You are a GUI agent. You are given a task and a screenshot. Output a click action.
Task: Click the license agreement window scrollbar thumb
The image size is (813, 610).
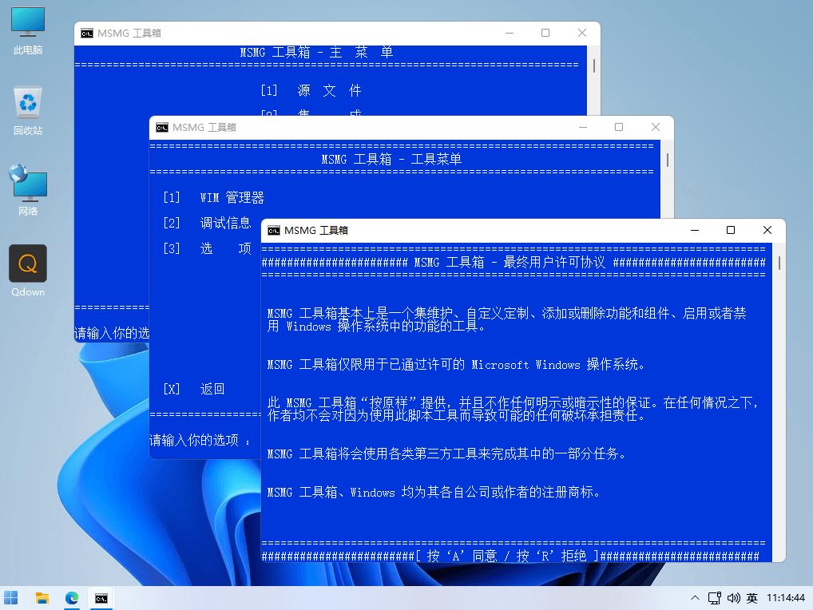tap(779, 263)
